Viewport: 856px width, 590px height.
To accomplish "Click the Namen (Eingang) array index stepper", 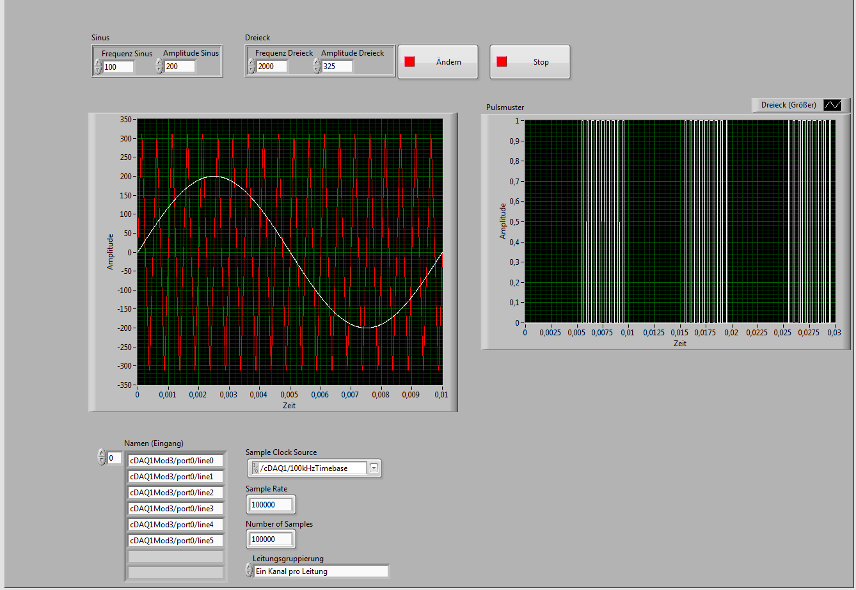I will coord(101,458).
